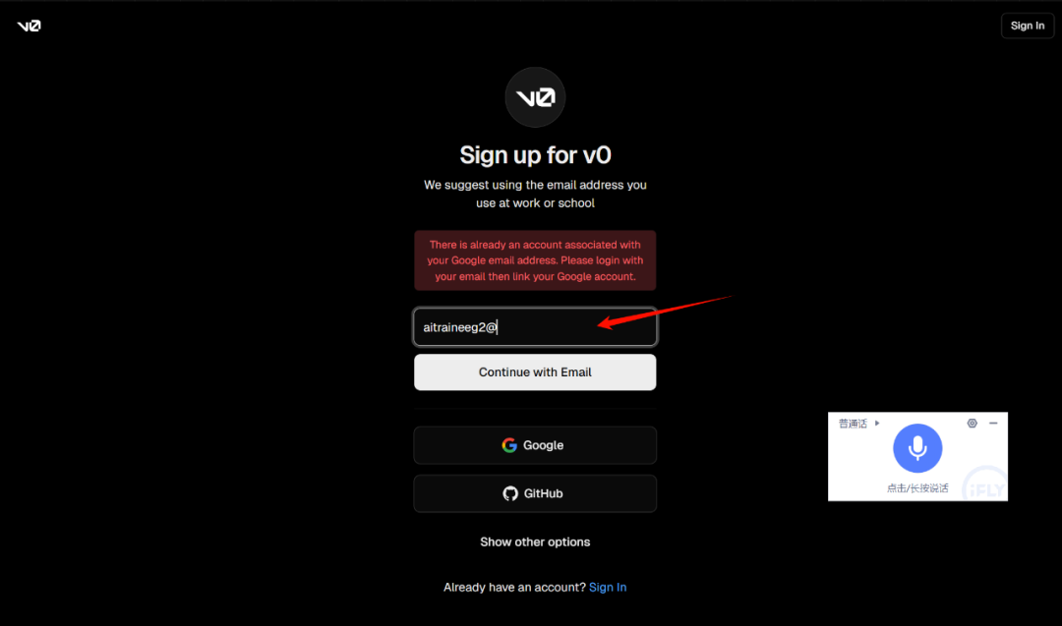Viewport: 1062px width, 626px height.
Task: Minimize the iFLY voice input widget
Action: (993, 423)
